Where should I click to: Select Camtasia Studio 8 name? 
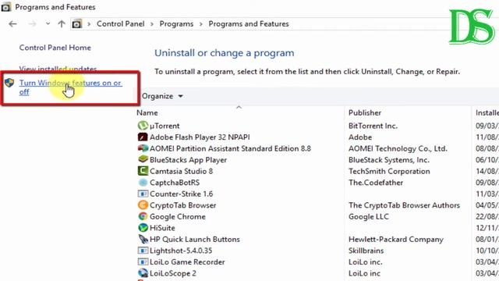(181, 171)
